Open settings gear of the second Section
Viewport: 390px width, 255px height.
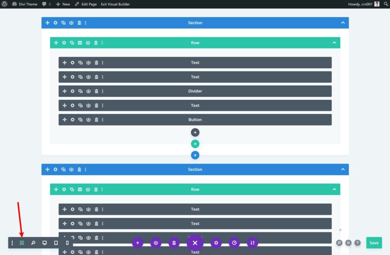coord(56,169)
